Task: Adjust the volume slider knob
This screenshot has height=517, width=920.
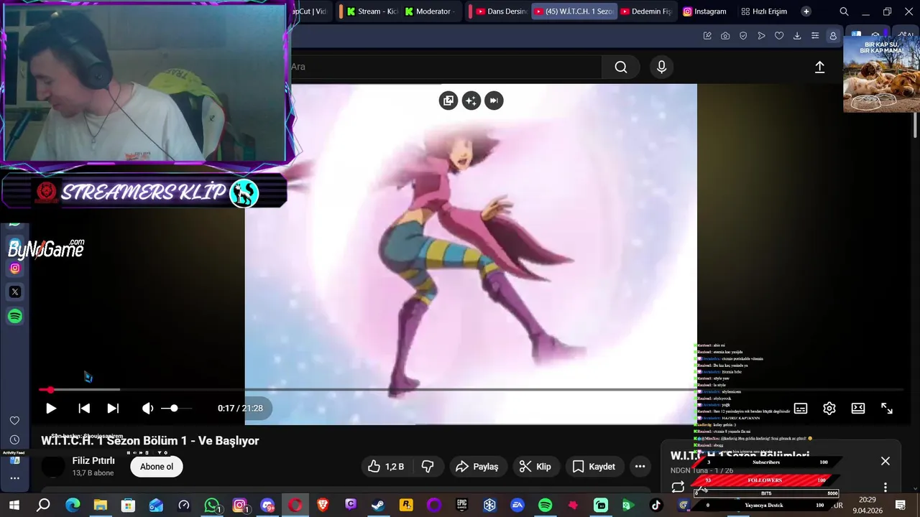Action: [x=174, y=408]
